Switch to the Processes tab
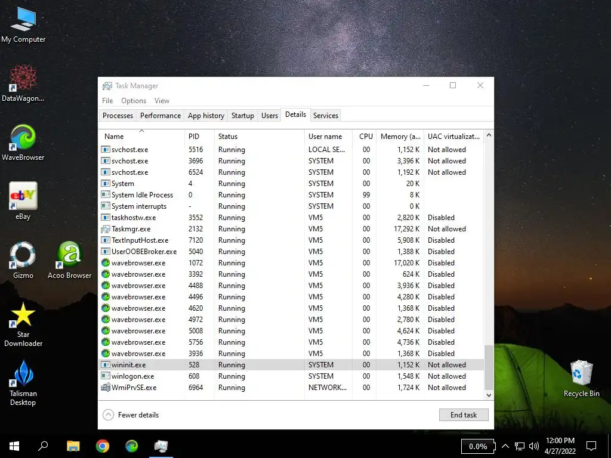 118,116
